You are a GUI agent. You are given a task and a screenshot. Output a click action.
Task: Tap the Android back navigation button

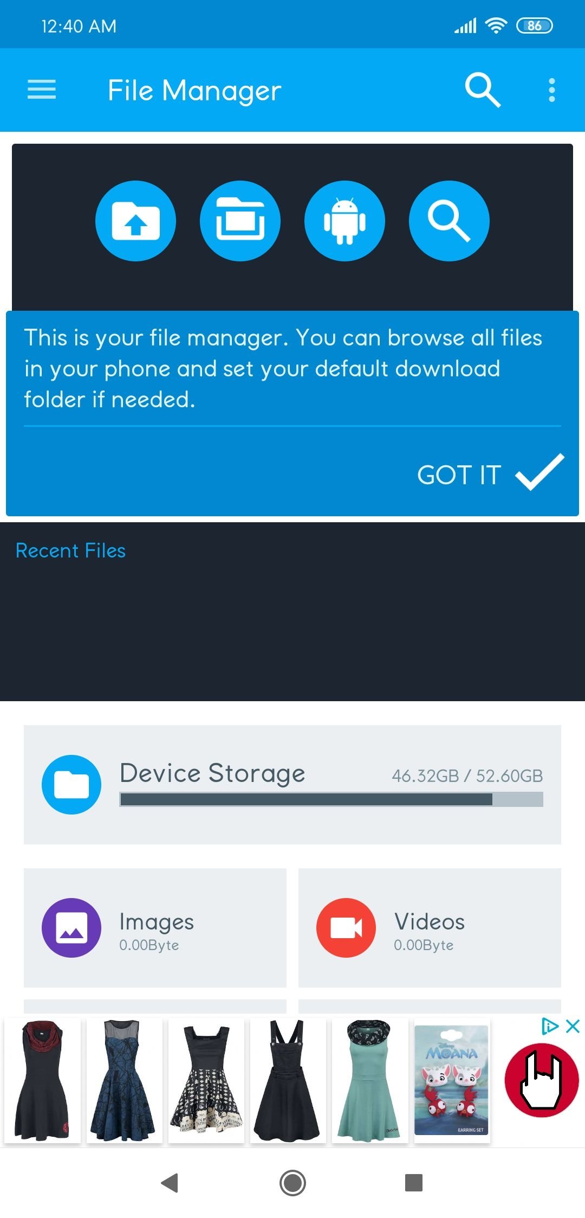(x=170, y=1183)
